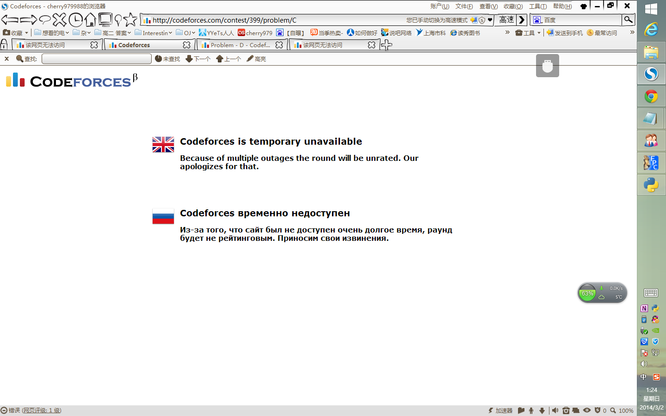Click the Windows Start button
Image resolution: width=666 pixels, height=416 pixels.
coord(651,9)
